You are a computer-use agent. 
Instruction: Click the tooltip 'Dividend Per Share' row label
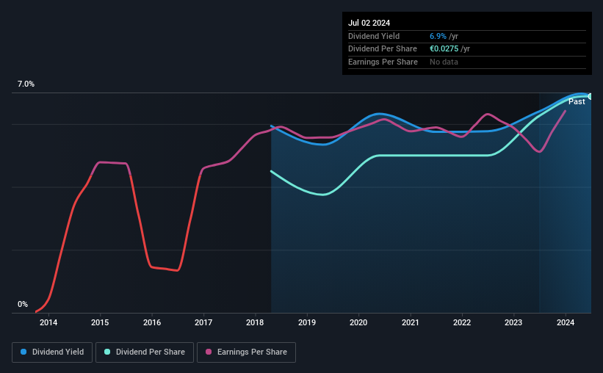pos(383,49)
